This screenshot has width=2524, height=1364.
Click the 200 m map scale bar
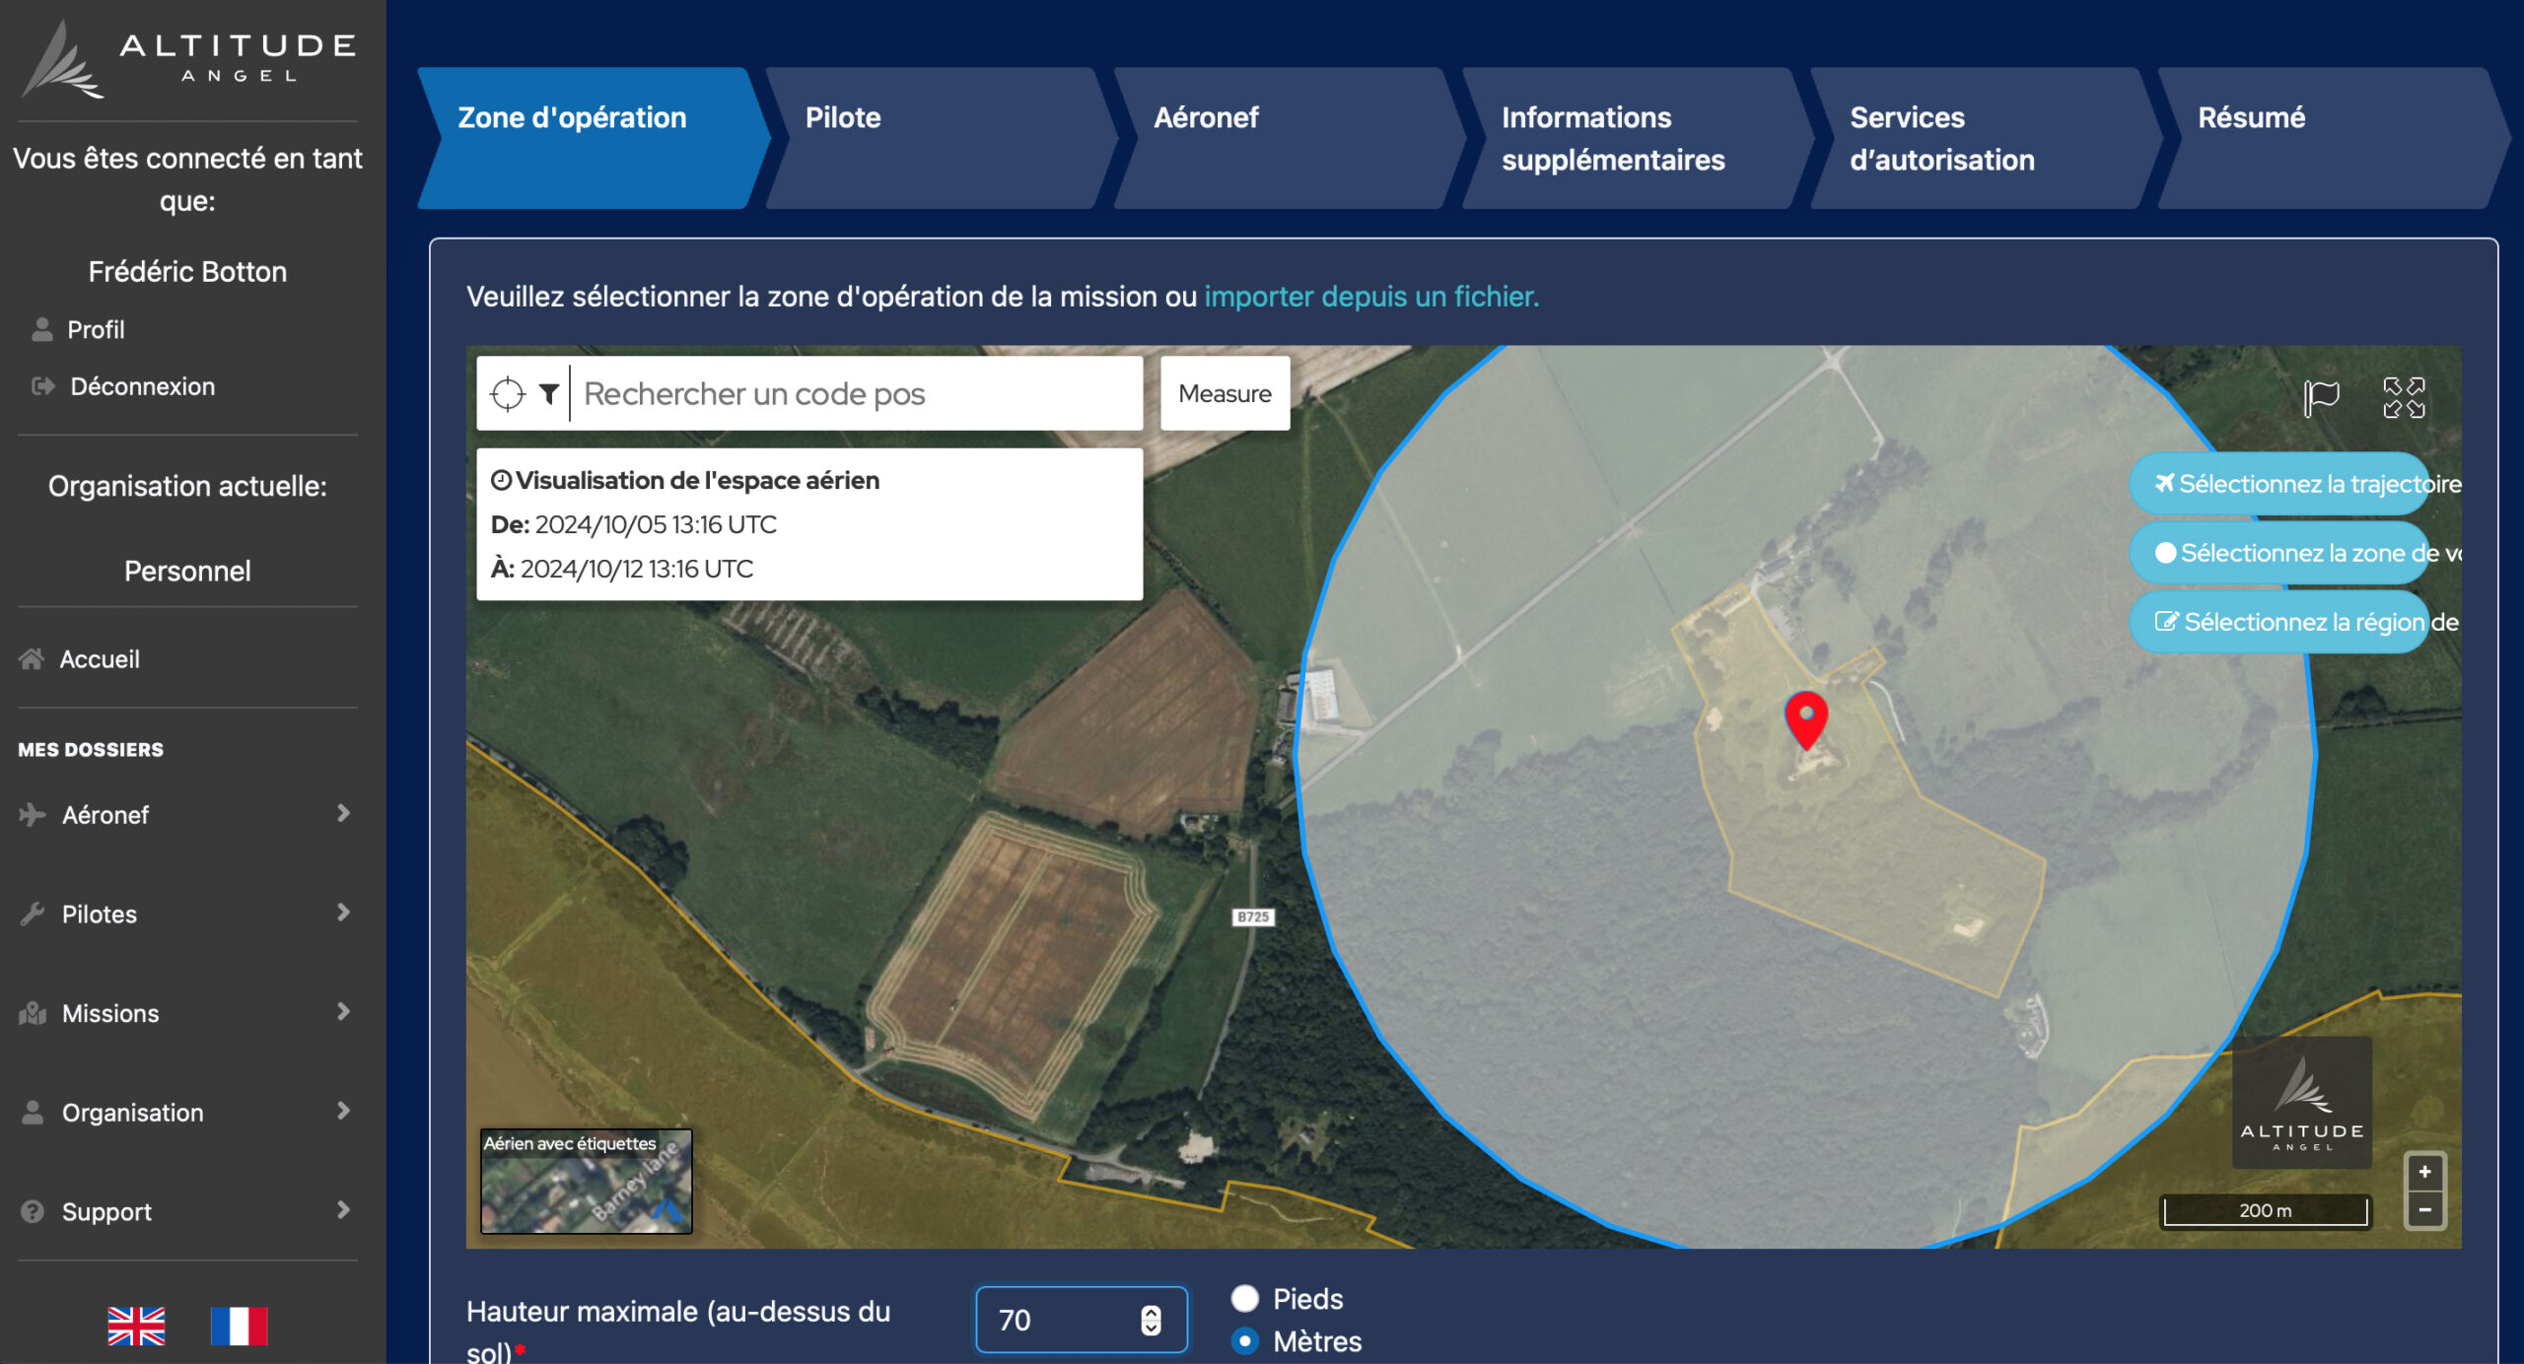click(2266, 1210)
